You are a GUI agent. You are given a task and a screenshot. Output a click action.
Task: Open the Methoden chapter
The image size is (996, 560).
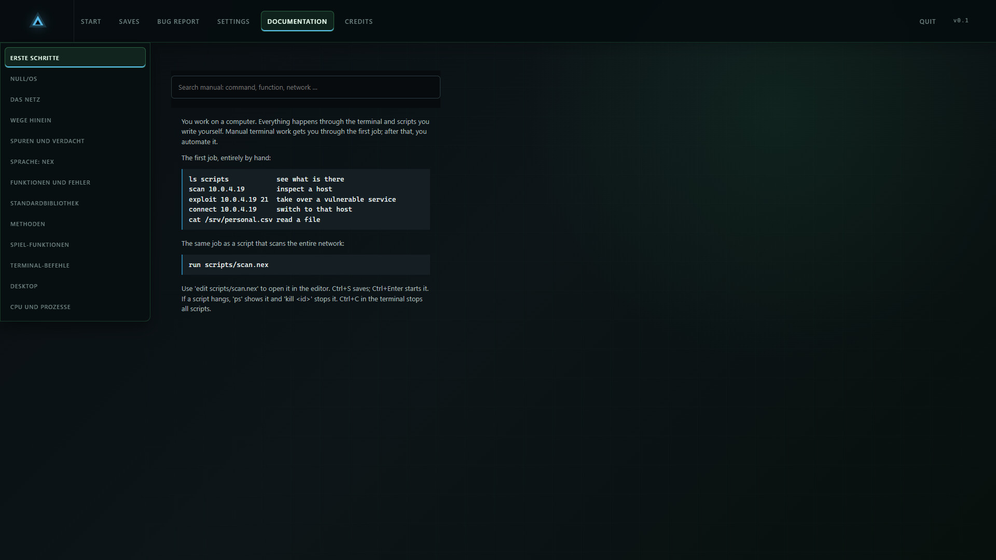(75, 224)
